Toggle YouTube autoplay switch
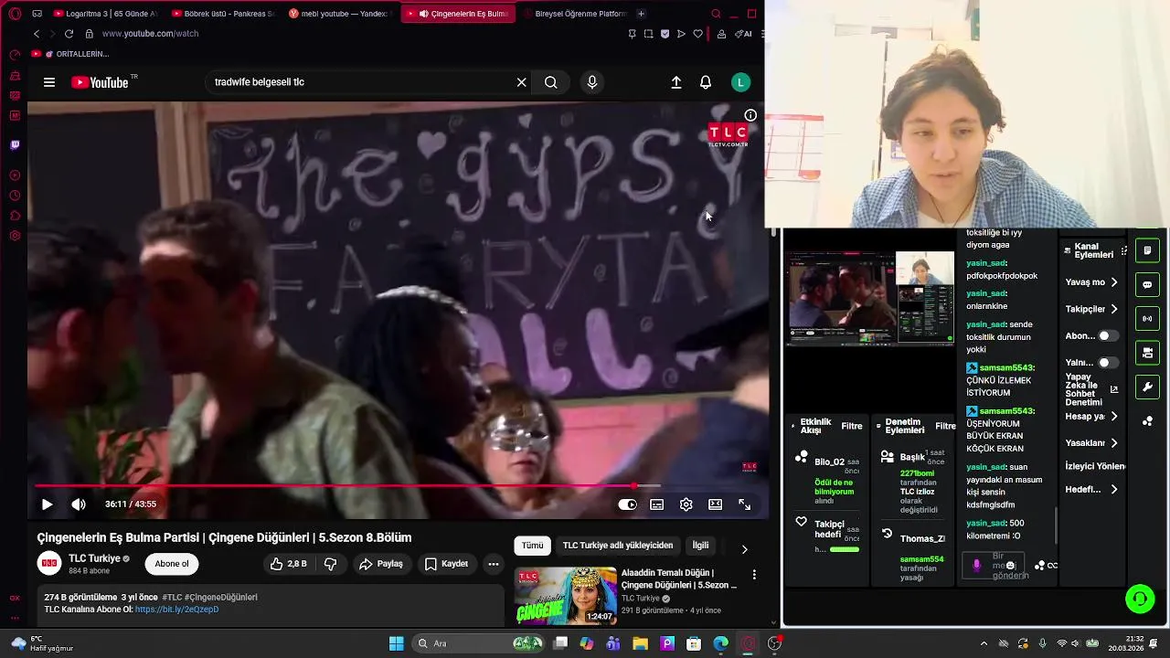 [627, 504]
